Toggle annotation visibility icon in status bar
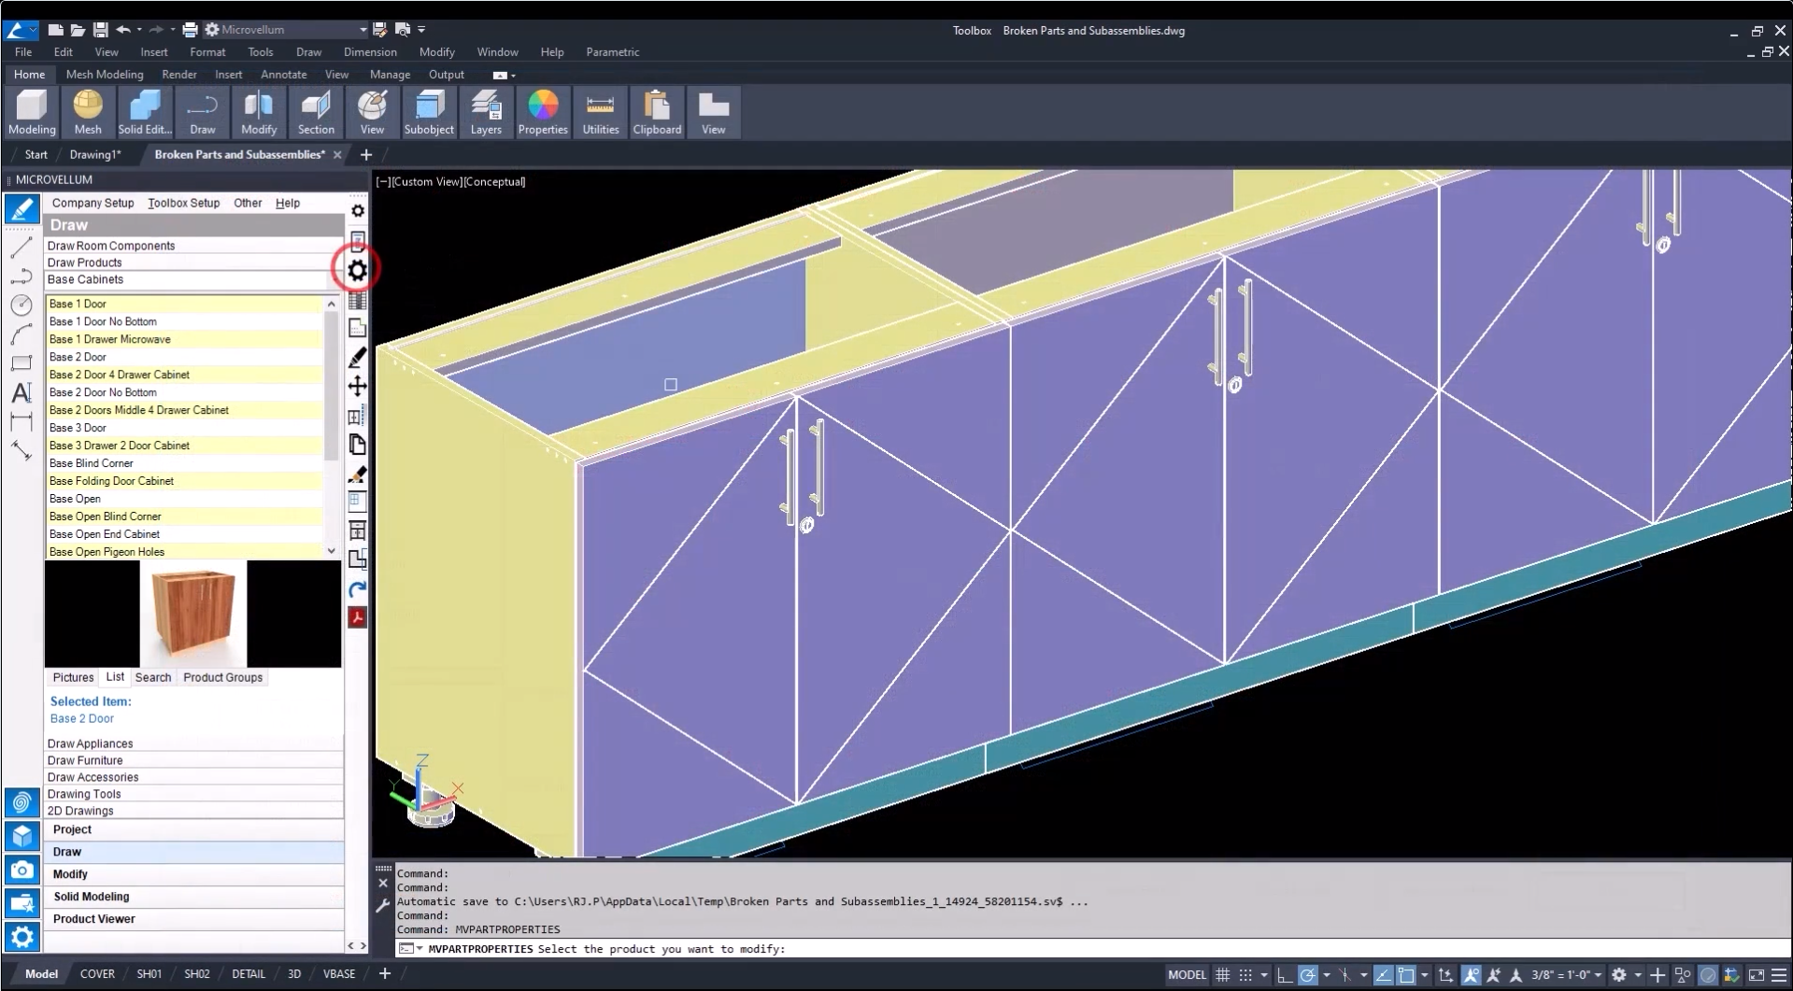The width and height of the screenshot is (1793, 991). [1471, 974]
